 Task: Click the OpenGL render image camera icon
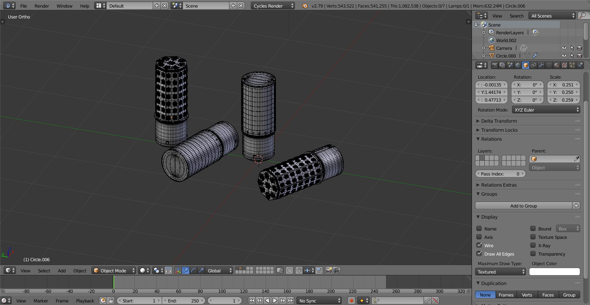tap(328, 271)
